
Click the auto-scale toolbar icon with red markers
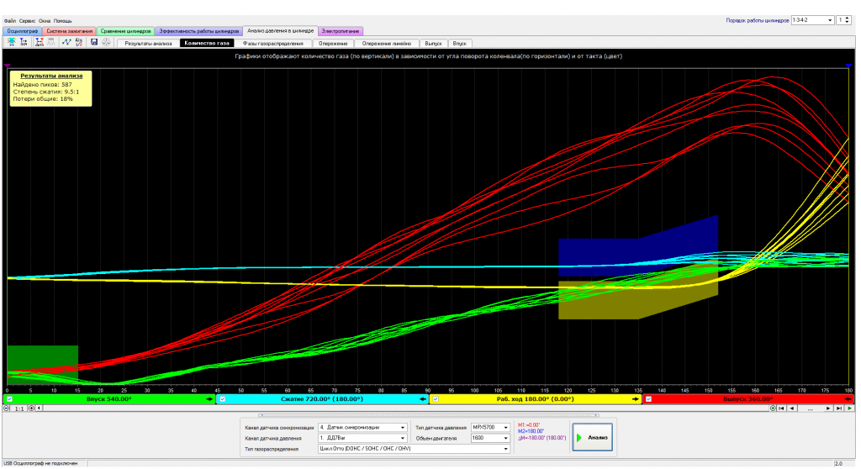(x=39, y=42)
